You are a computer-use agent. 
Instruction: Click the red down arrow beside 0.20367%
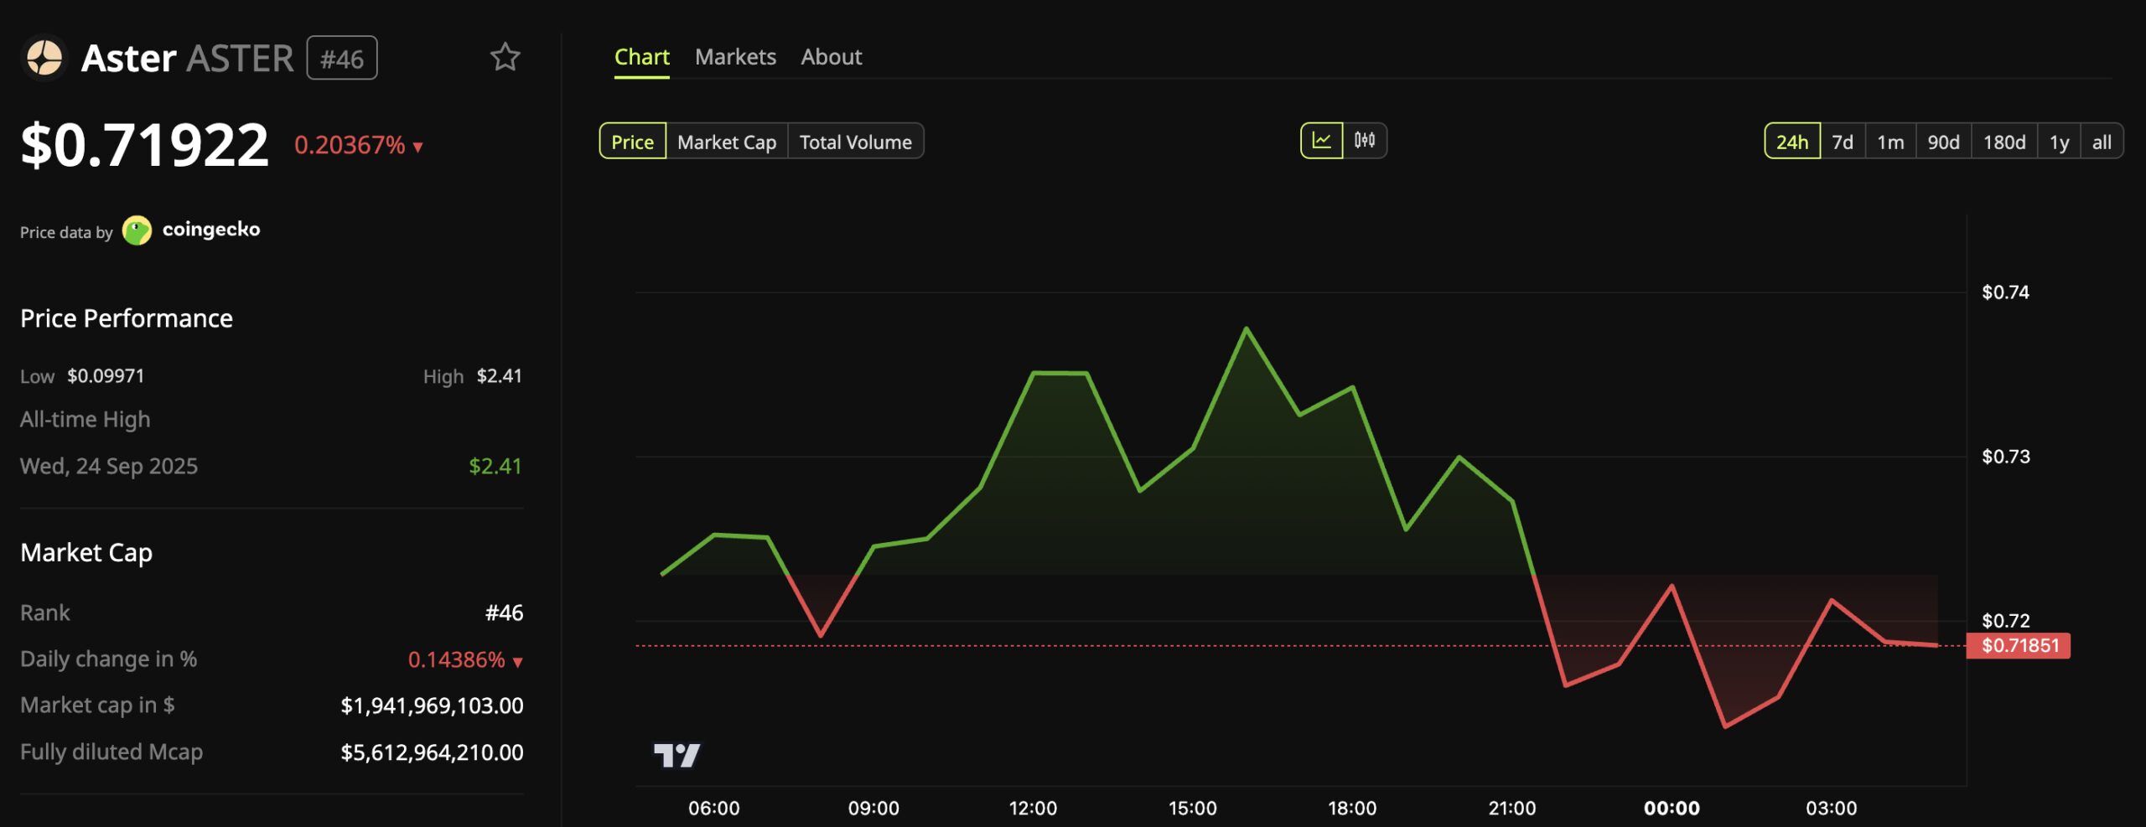417,147
